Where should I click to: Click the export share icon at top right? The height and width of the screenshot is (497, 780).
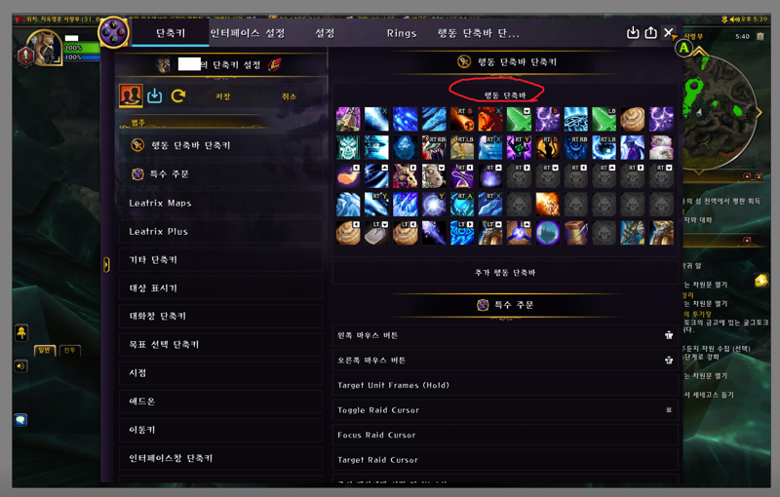pos(650,33)
